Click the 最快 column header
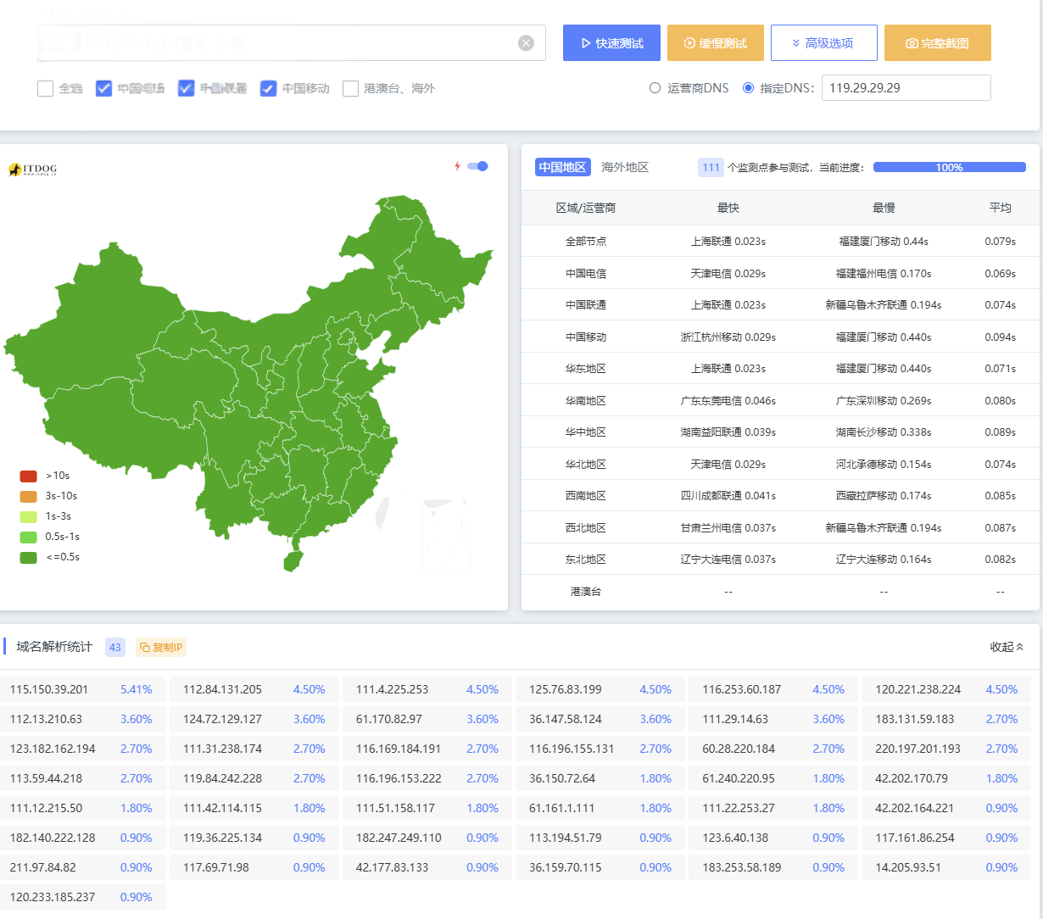This screenshot has width=1043, height=919. coord(728,208)
